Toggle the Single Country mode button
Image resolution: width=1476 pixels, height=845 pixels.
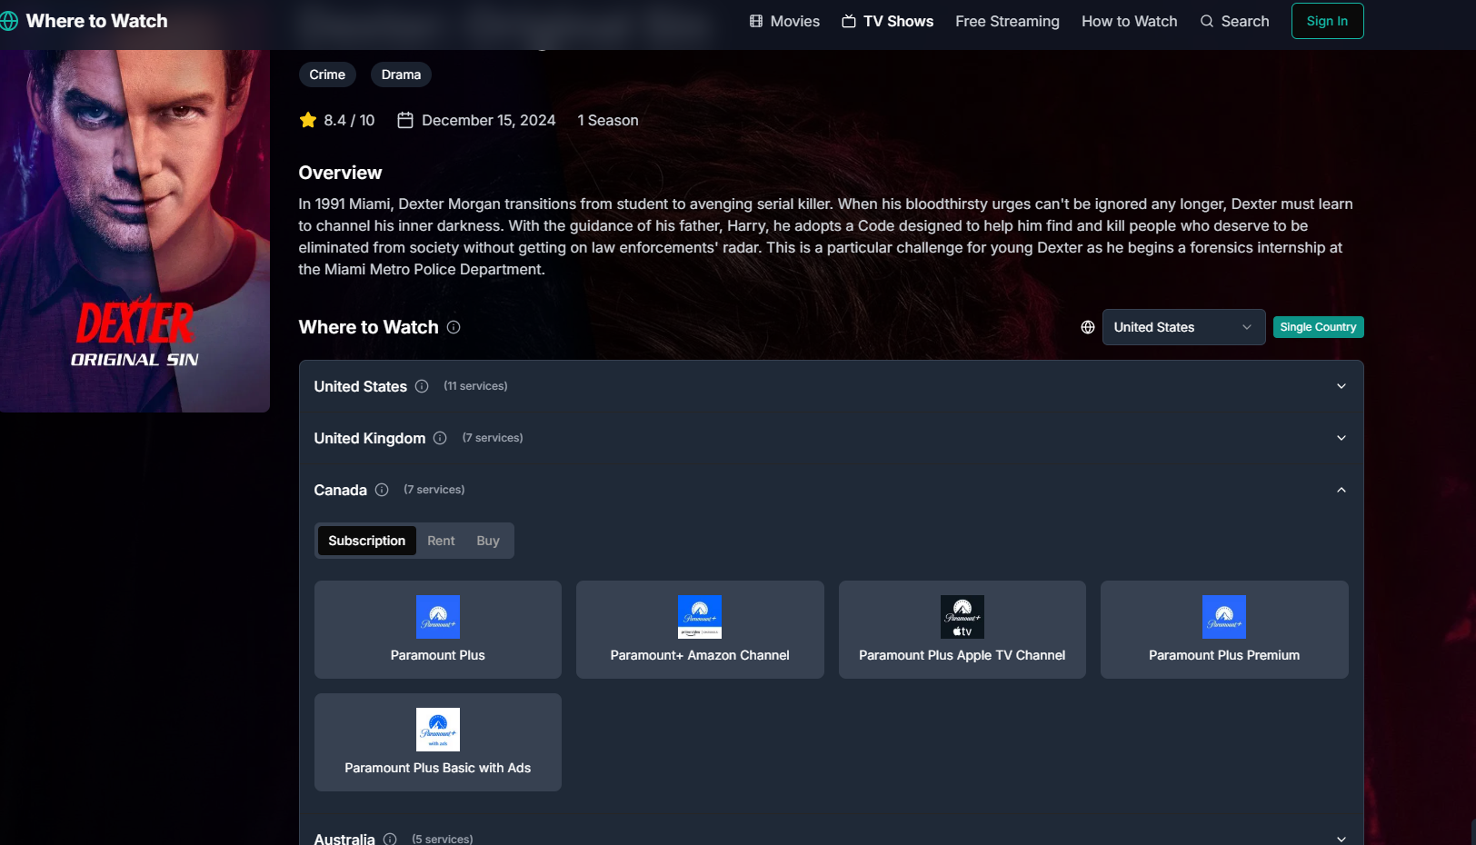pyautogui.click(x=1318, y=327)
